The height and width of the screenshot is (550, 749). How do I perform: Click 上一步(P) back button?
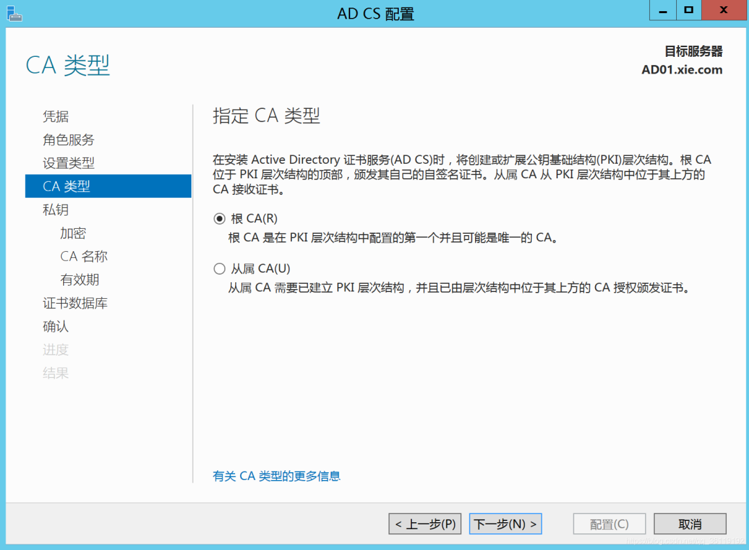[x=425, y=524]
